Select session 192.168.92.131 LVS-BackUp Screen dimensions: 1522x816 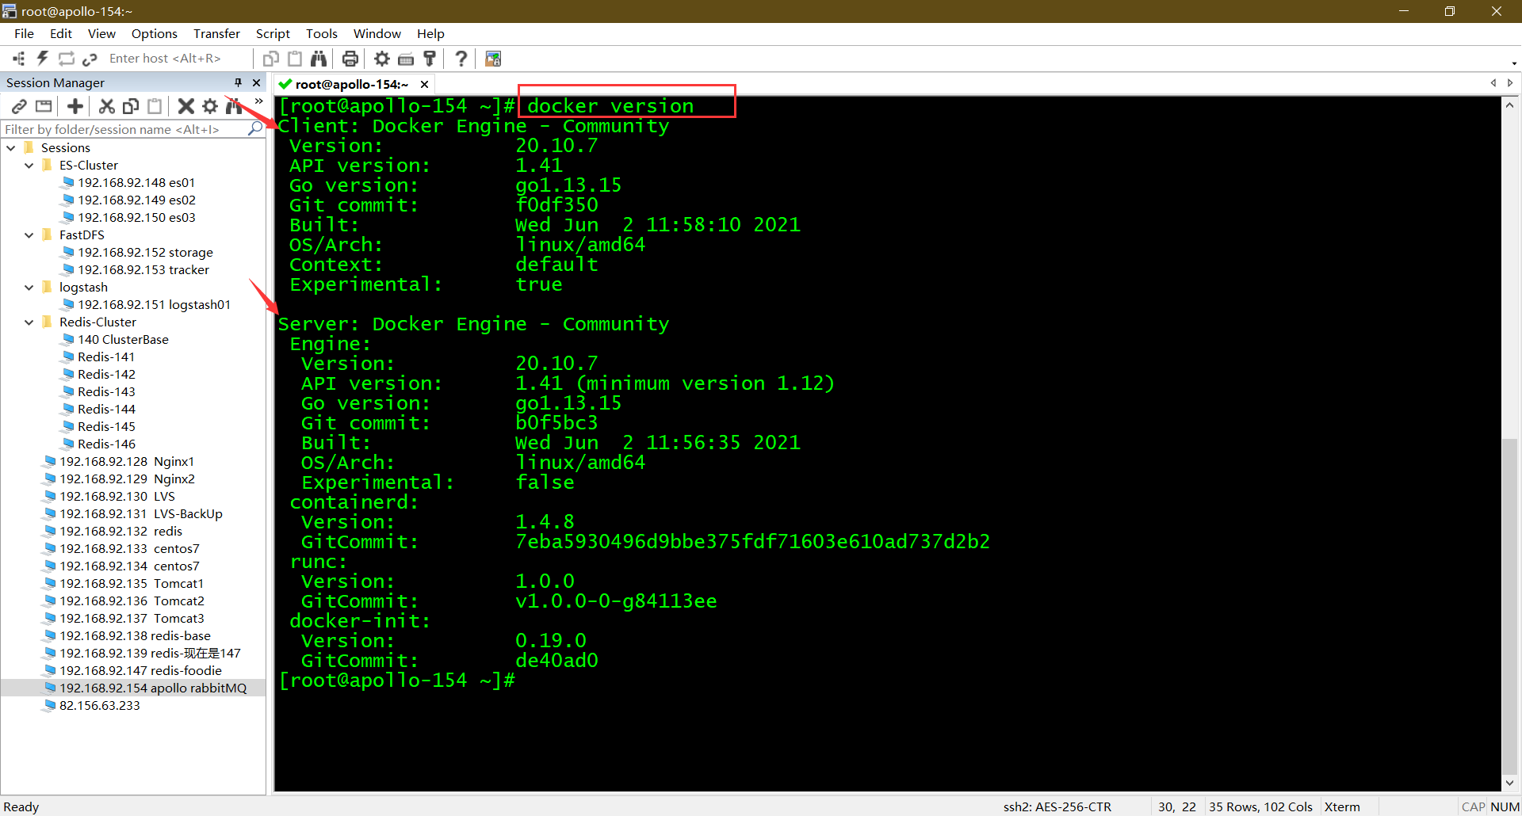click(141, 514)
